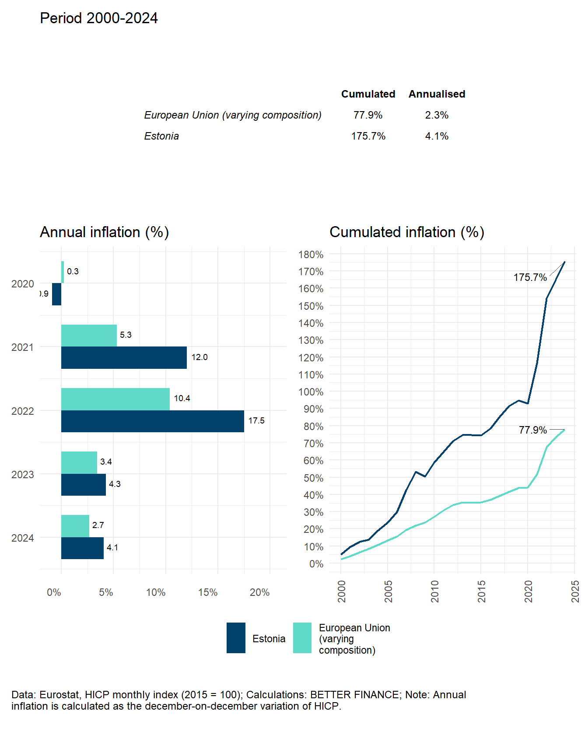Click the Eurostat data source footnote
This screenshot has width=588, height=735.
pos(238,700)
